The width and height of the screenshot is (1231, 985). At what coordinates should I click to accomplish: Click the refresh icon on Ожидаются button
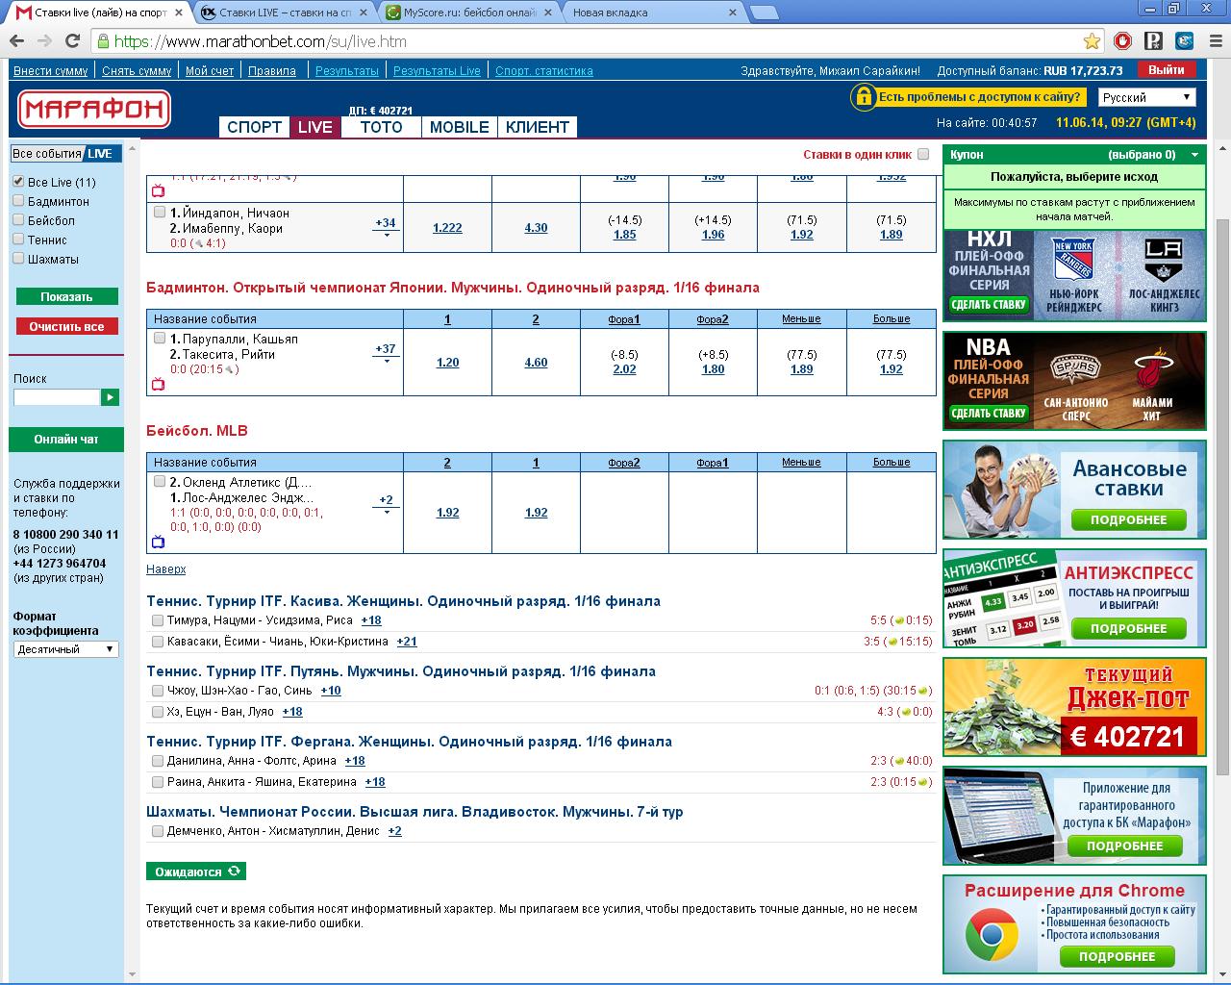(234, 871)
